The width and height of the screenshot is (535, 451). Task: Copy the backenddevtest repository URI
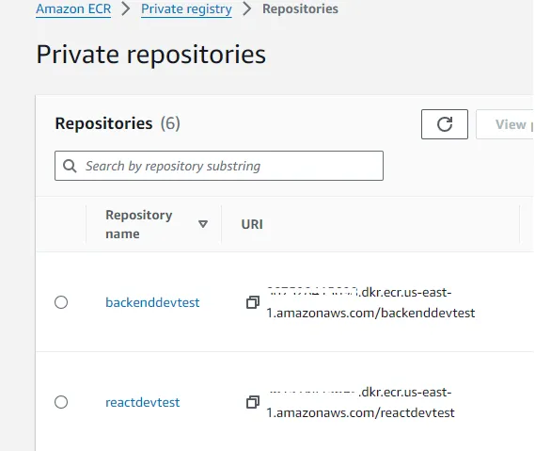(x=253, y=302)
